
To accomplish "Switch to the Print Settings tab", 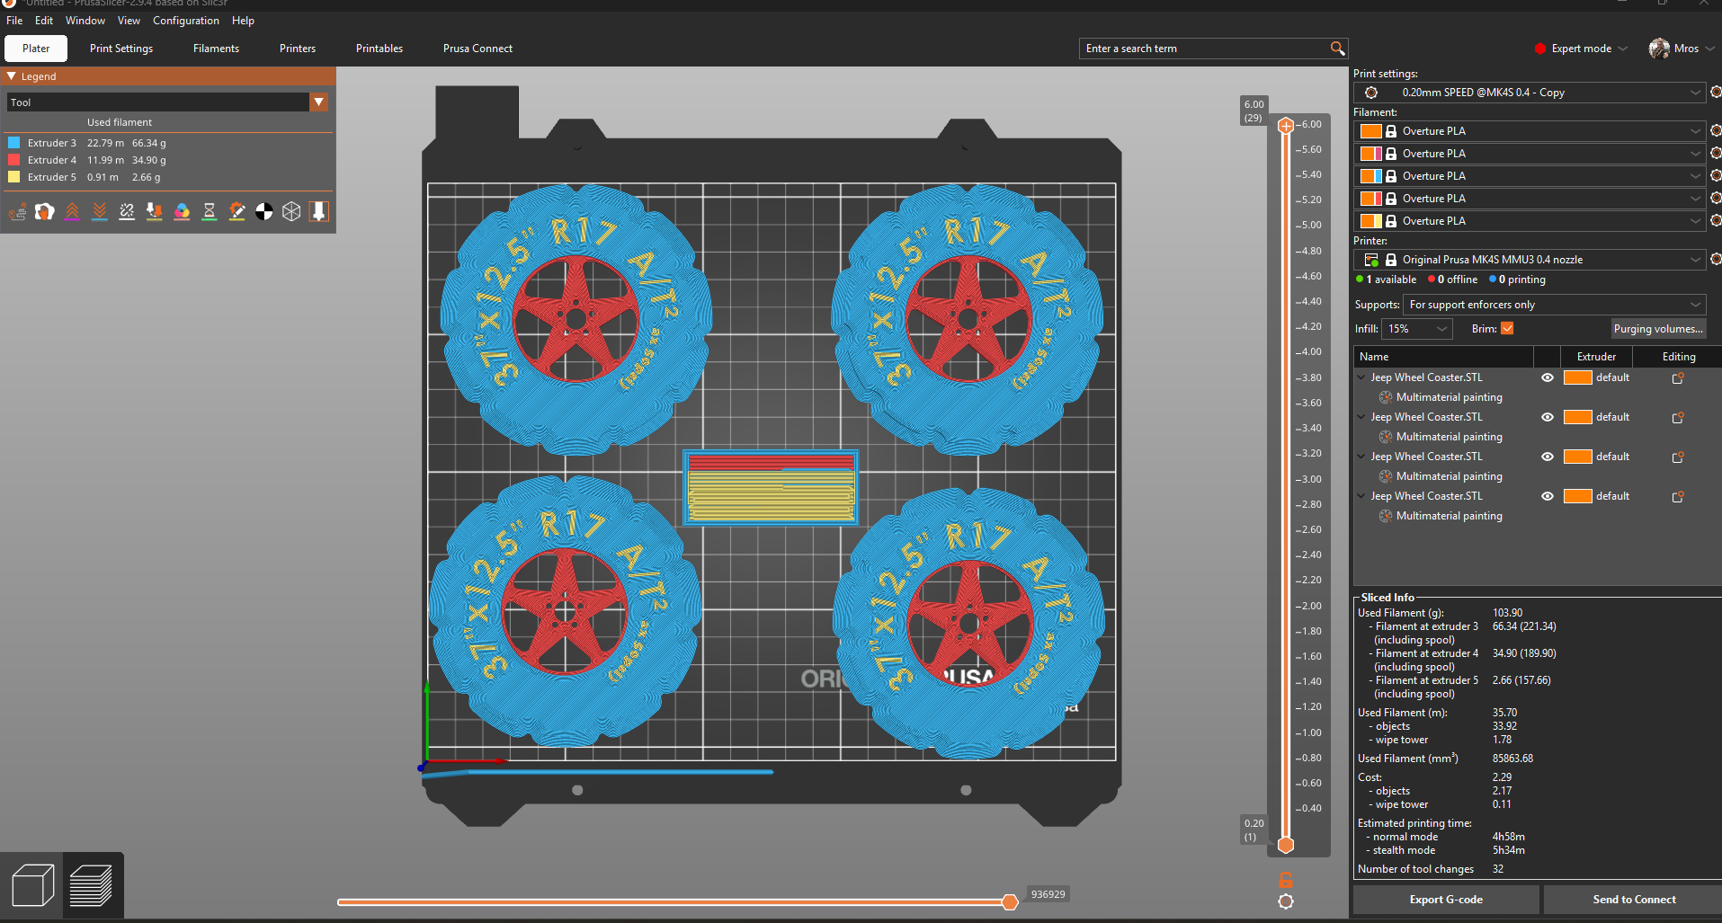I will 121,49.
